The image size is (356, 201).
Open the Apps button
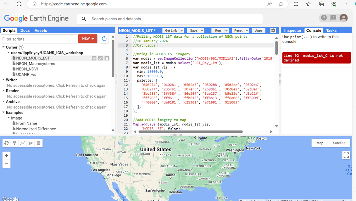click(x=259, y=31)
